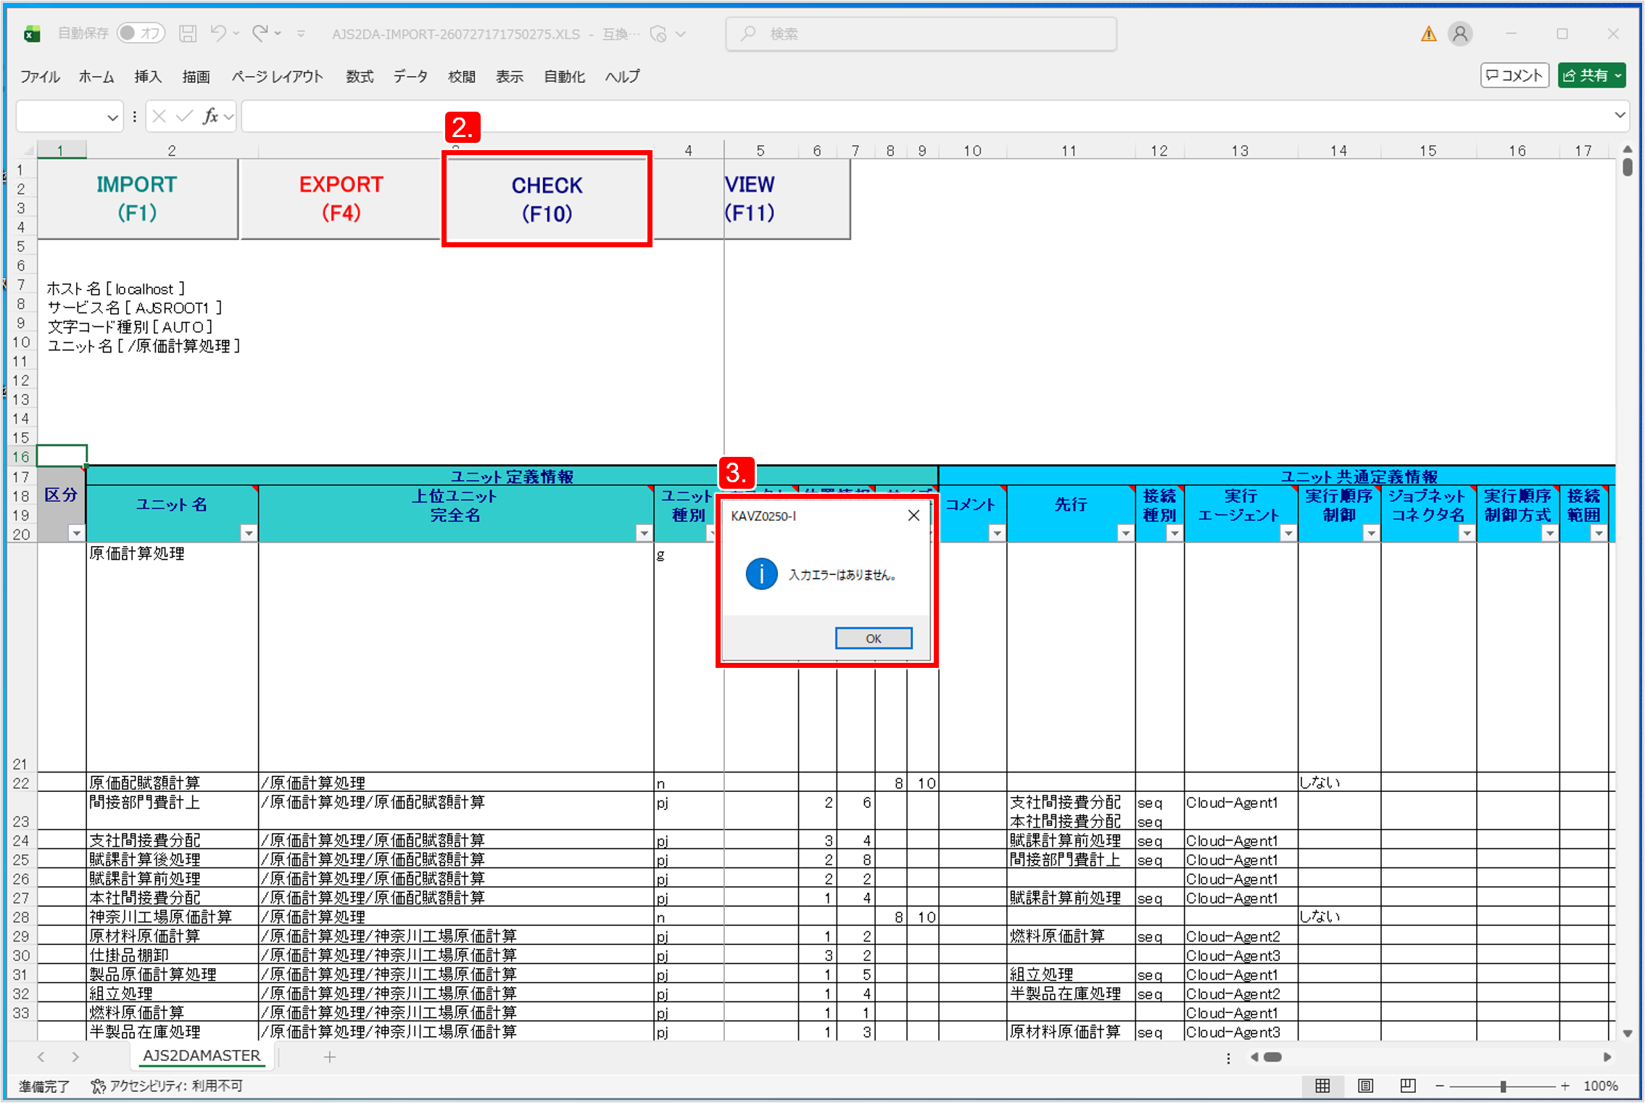
Task: Click cell containing 原価配賦額計算
Action: [172, 782]
